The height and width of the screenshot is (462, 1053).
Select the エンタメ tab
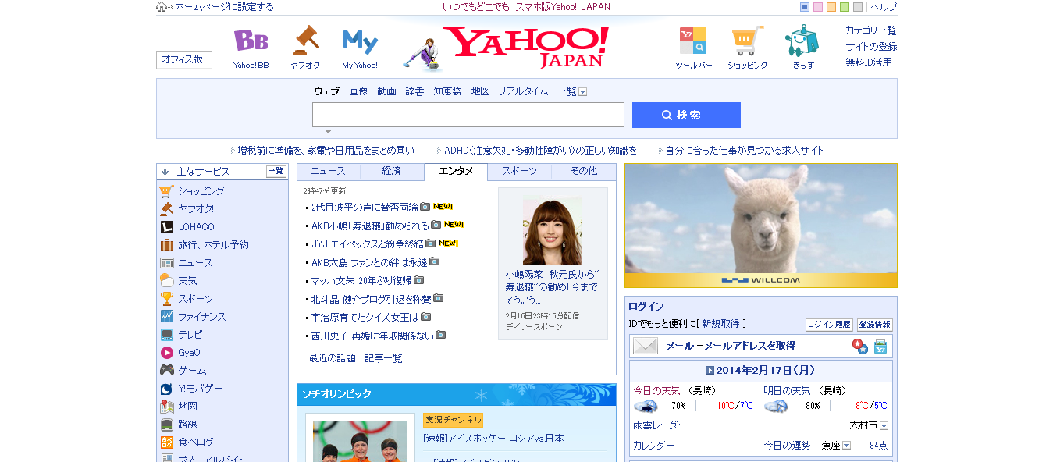coord(456,172)
